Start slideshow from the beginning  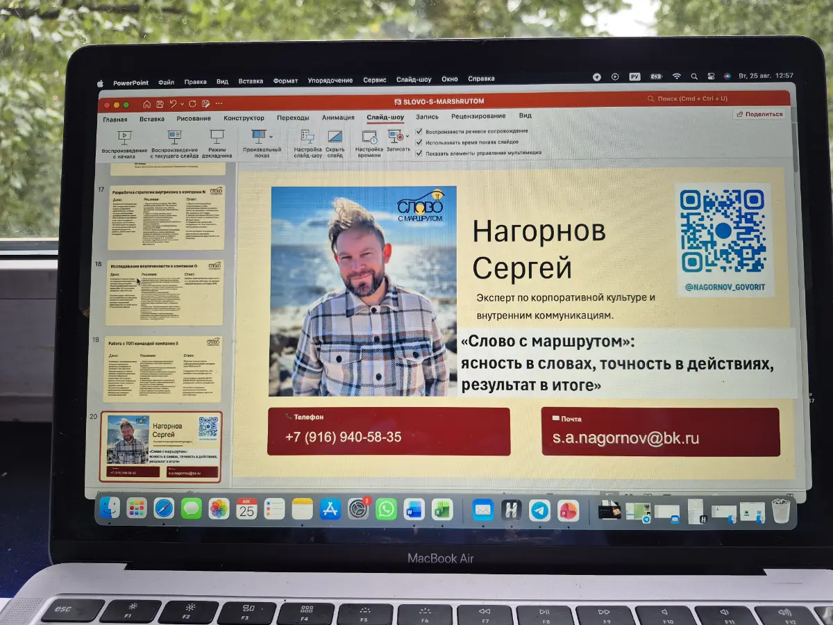pyautogui.click(x=125, y=144)
